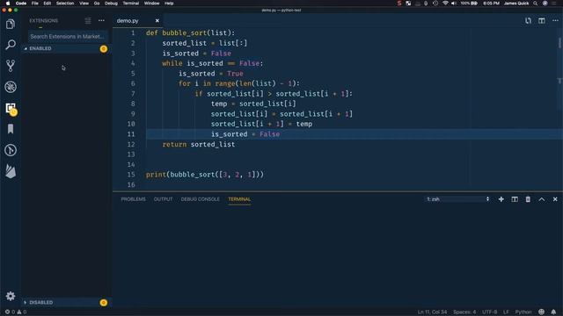Image resolution: width=563 pixels, height=316 pixels.
Task: Open the Go menu
Action: pyautogui.click(x=97, y=4)
